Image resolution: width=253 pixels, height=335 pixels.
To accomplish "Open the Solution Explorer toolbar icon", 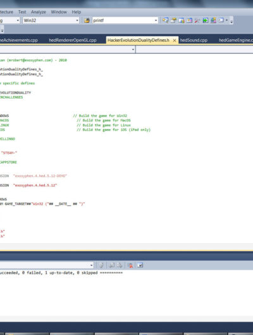I will point(165,20).
